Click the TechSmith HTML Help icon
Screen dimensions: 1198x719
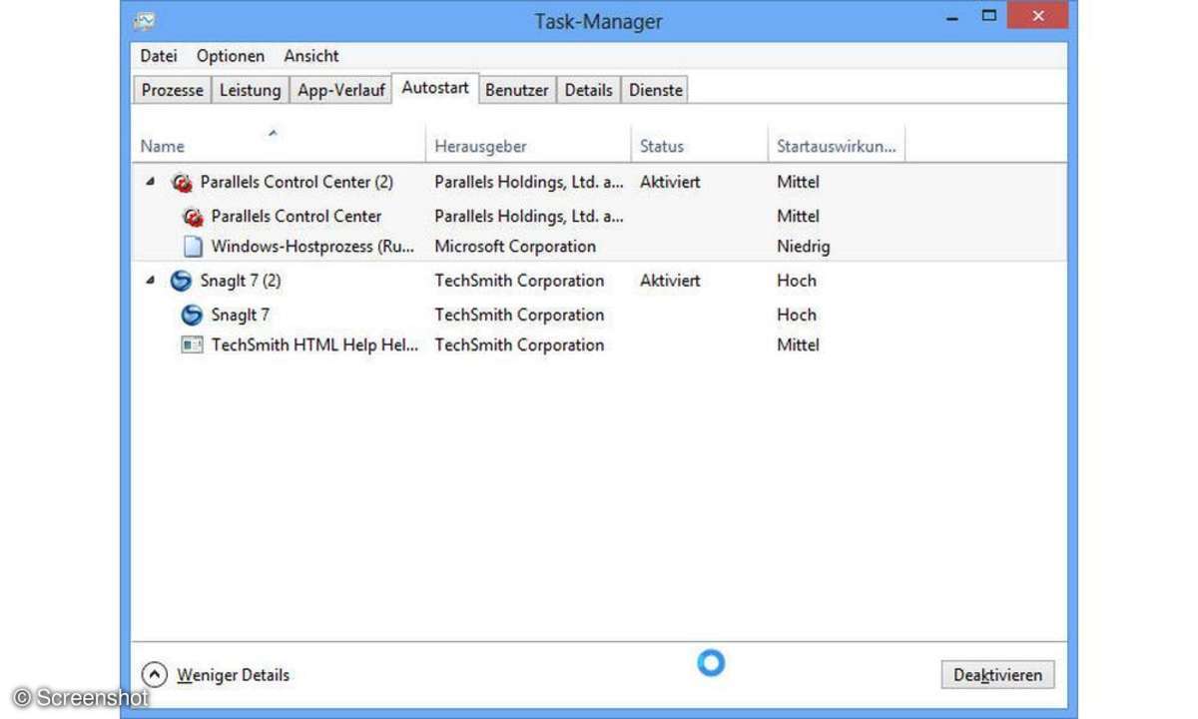pyautogui.click(x=193, y=346)
